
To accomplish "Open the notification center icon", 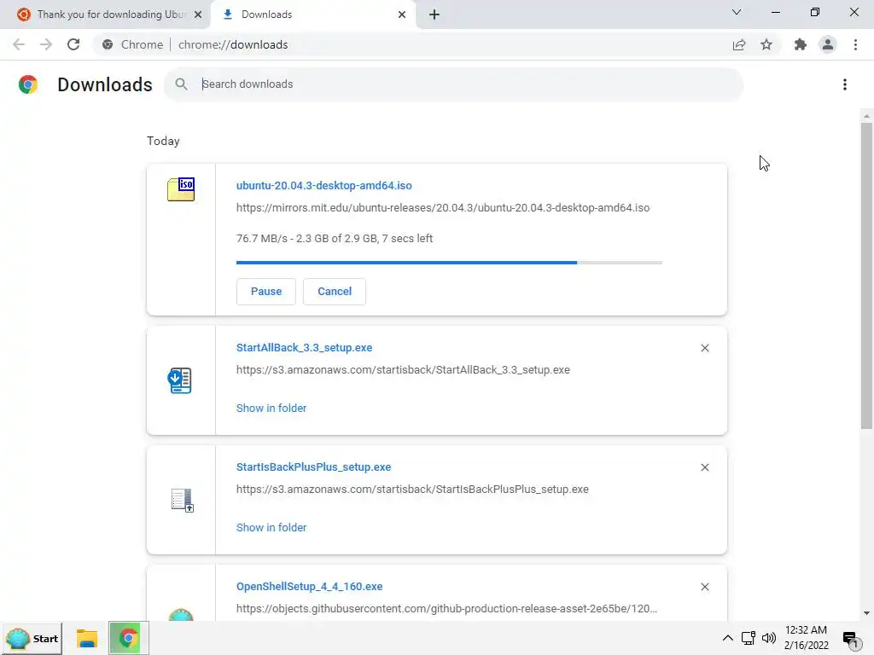I will [851, 640].
